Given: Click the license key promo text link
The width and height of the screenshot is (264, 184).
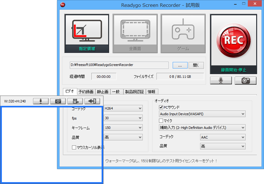Looking at the screenshot, I should pos(161,161).
